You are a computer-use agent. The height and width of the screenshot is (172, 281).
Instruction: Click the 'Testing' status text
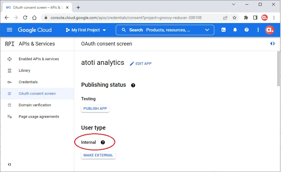[88, 99]
